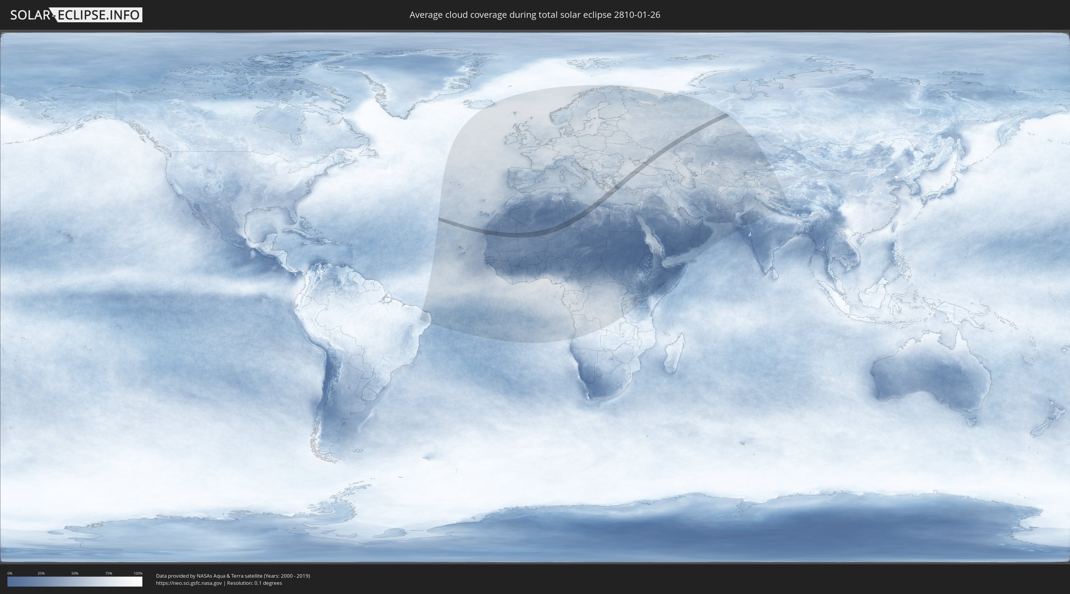Click the SOLAR-ECLIPSE.INFO logo
Viewport: 1070px width, 594px height.
[x=76, y=15]
